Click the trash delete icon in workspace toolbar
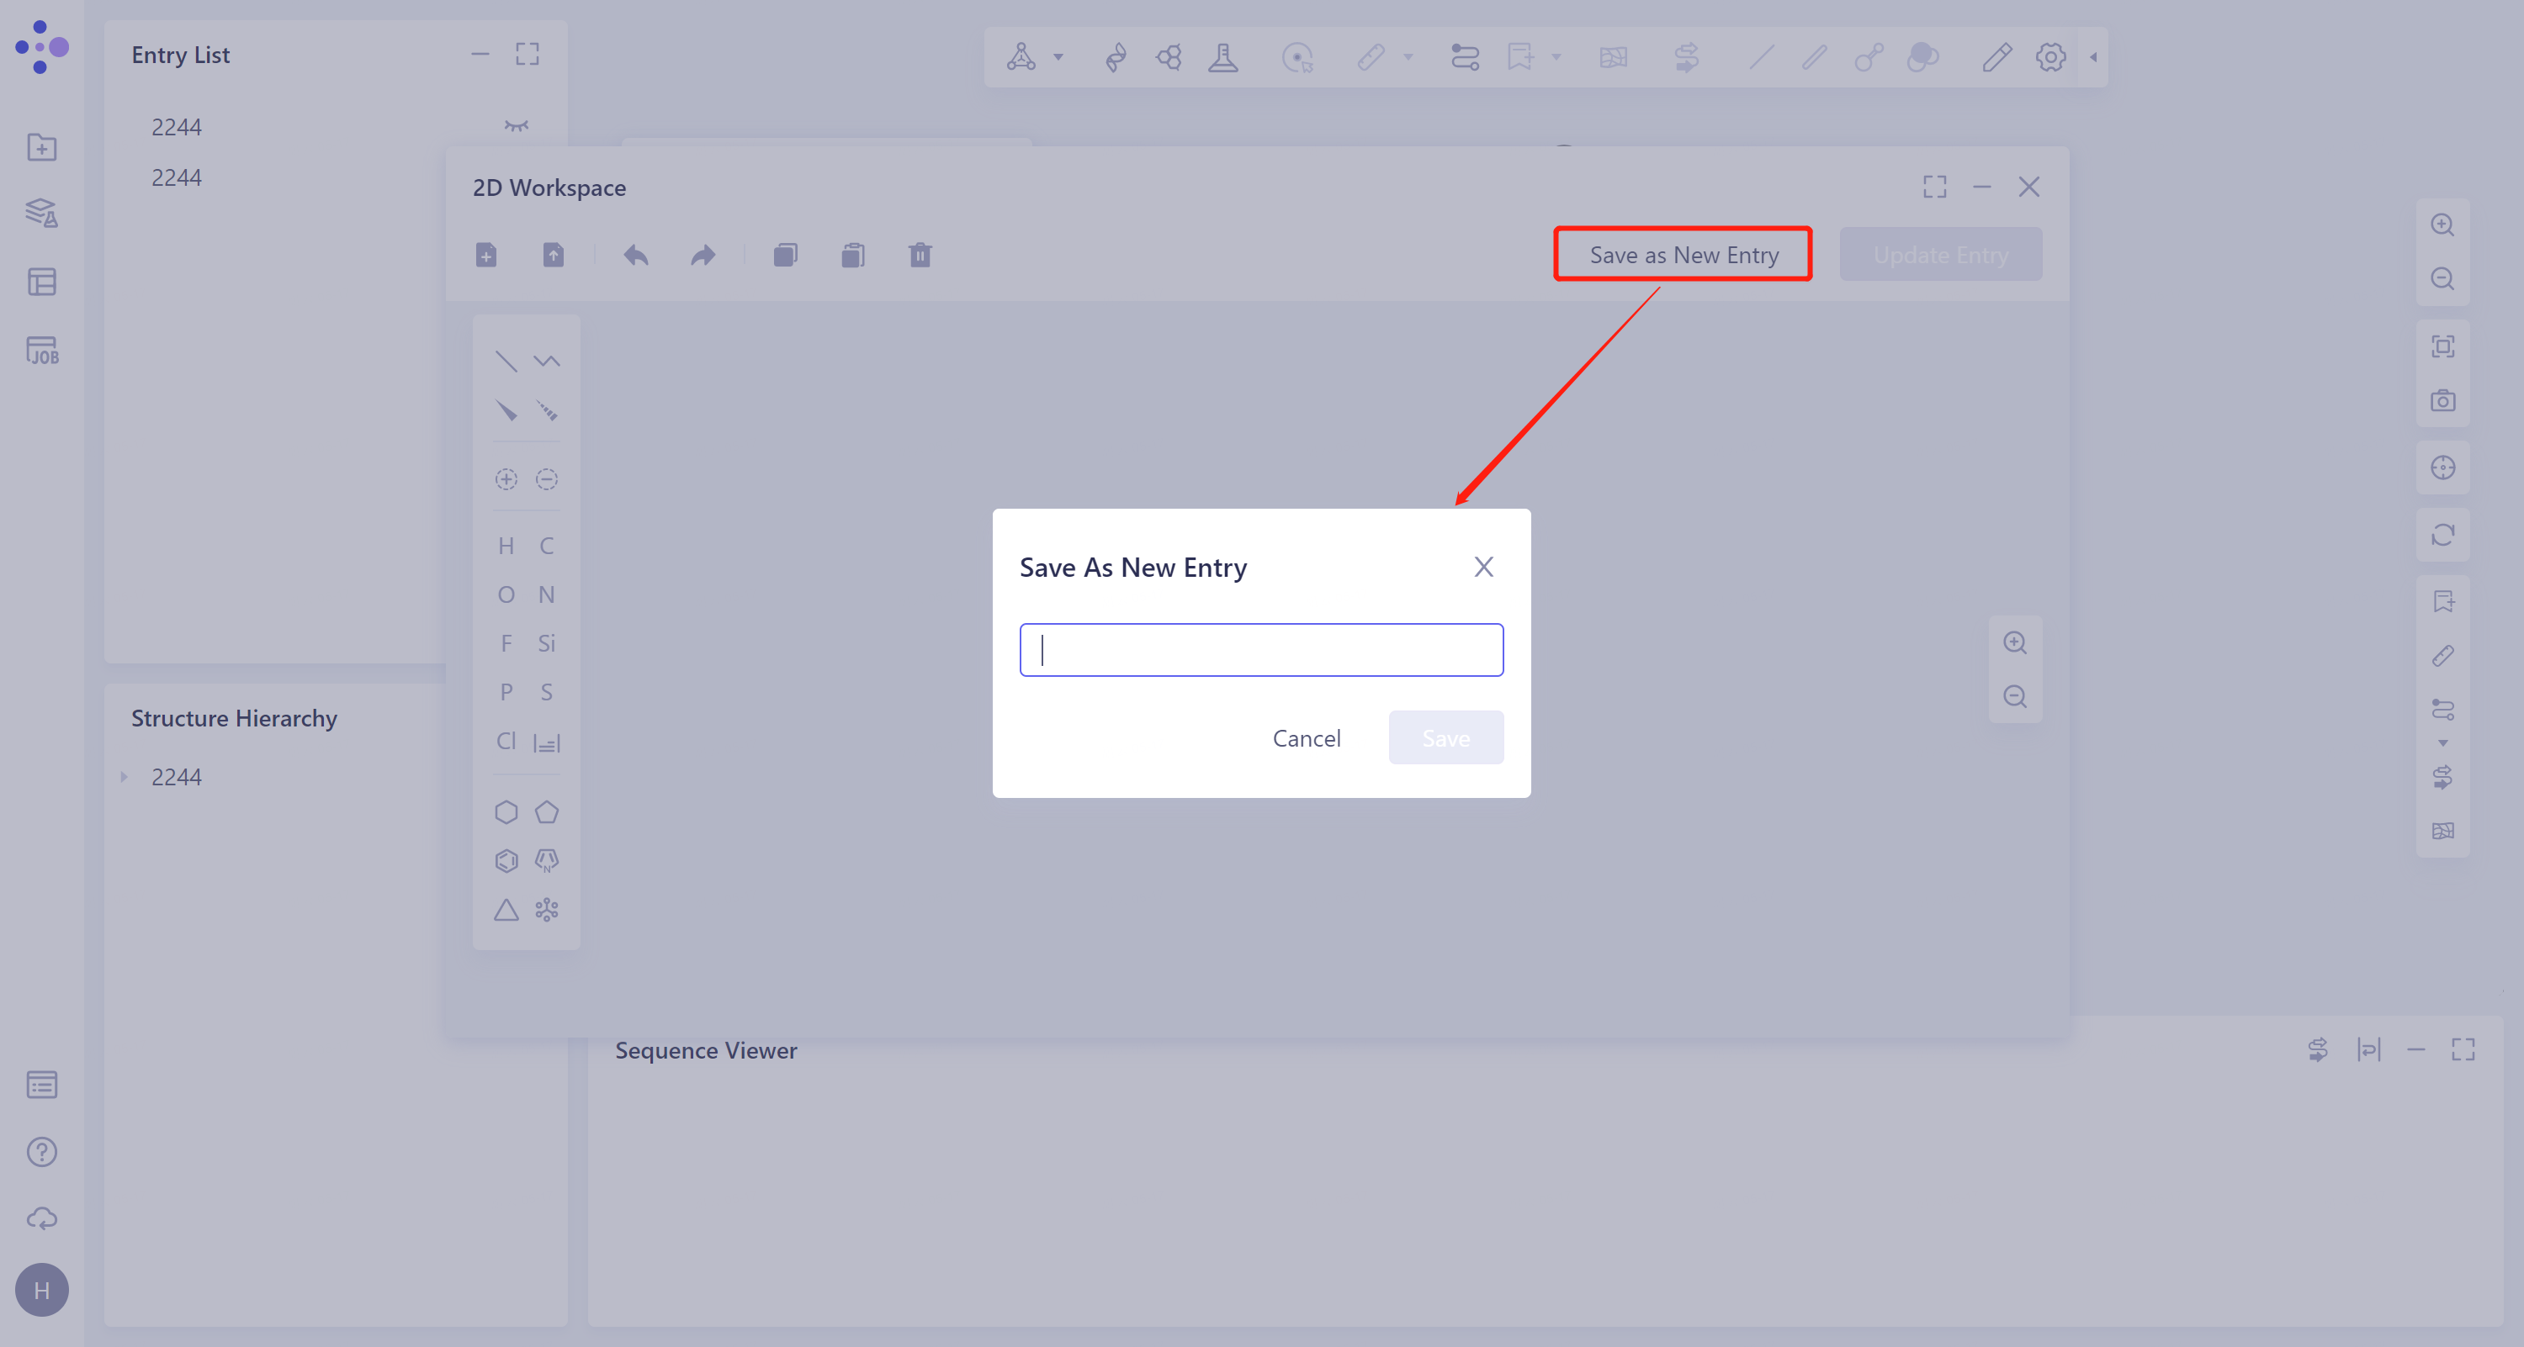The image size is (2524, 1347). 919,256
